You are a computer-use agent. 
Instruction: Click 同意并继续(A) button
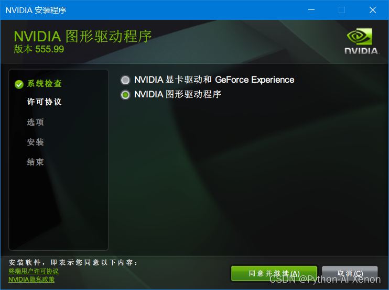274,274
